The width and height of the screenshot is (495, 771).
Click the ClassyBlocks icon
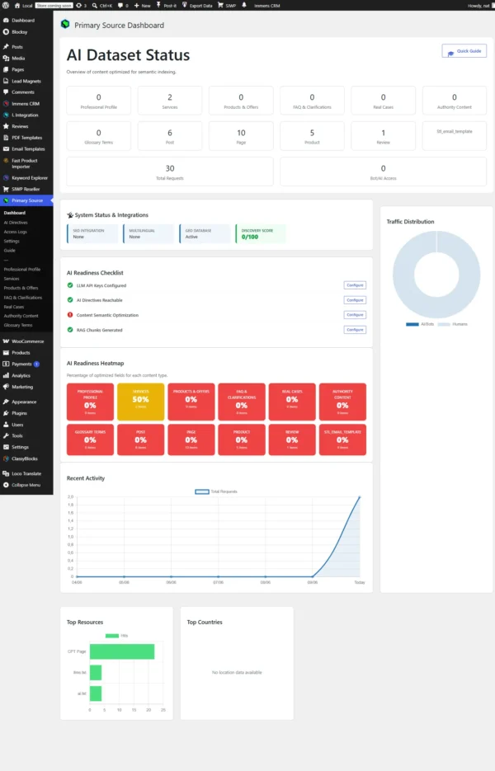(6, 458)
